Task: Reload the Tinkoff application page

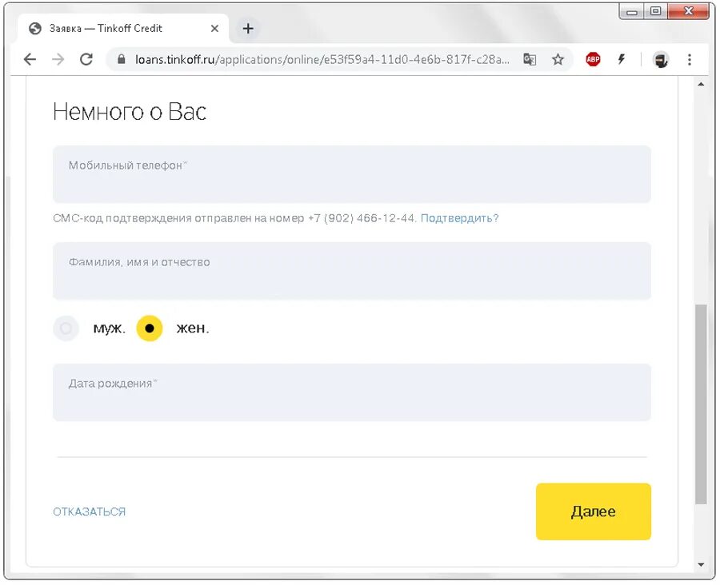Action: click(86, 60)
